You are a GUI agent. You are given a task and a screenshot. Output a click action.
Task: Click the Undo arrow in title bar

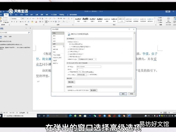coord(4,12)
